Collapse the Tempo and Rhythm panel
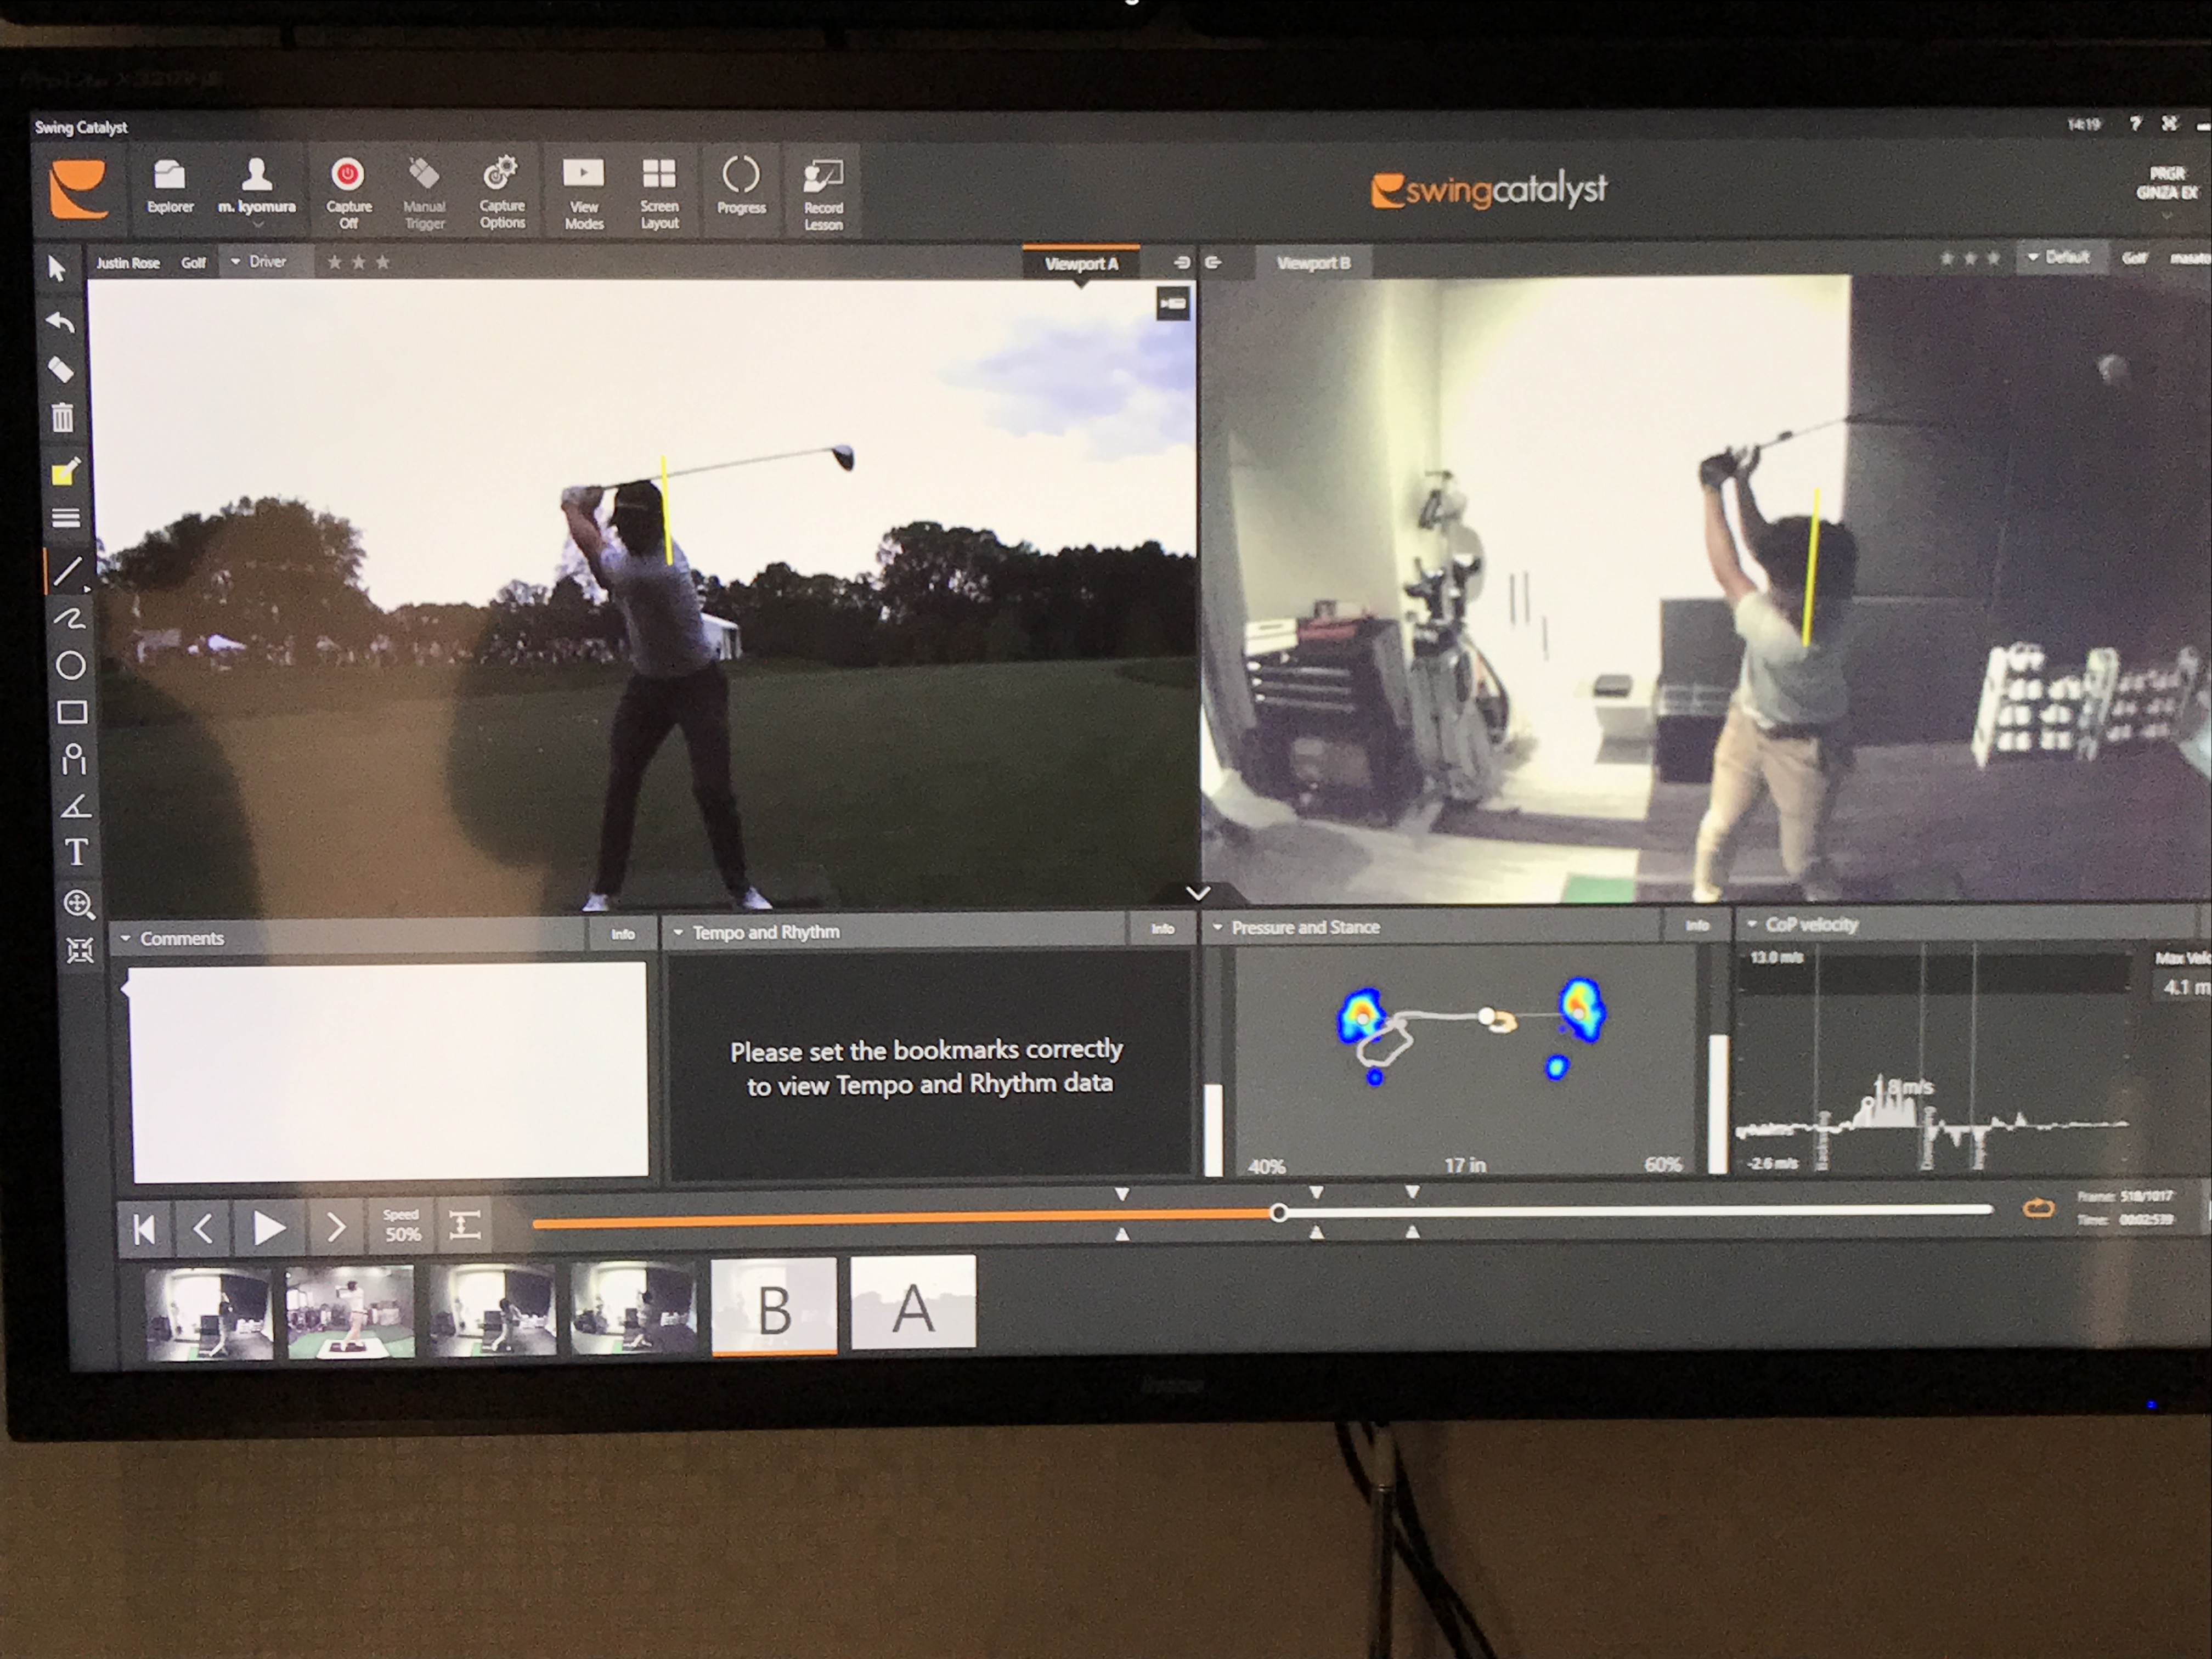 [x=679, y=932]
